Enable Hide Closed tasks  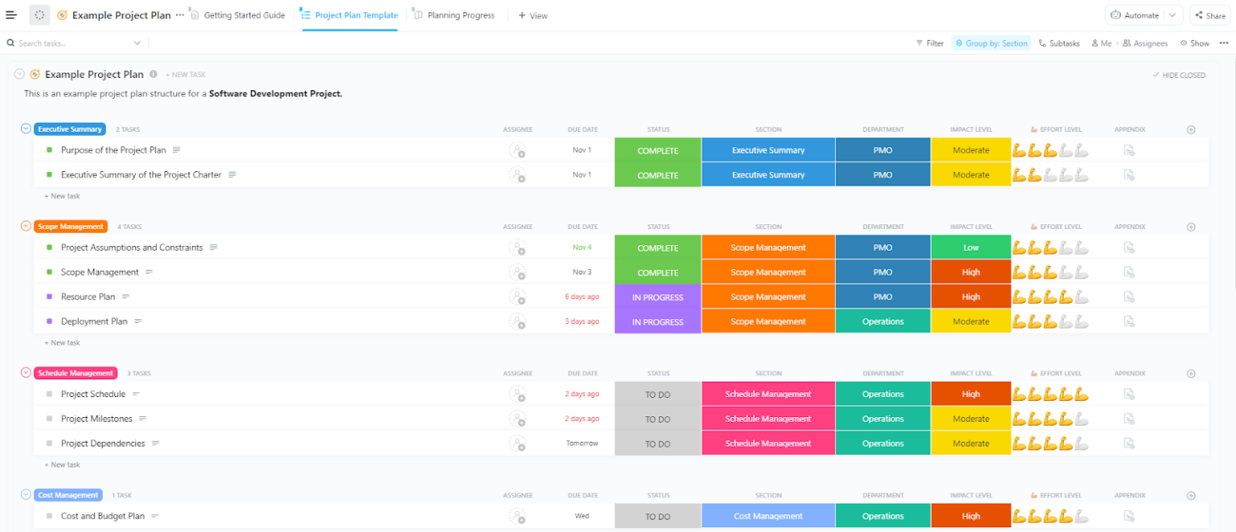click(1178, 74)
